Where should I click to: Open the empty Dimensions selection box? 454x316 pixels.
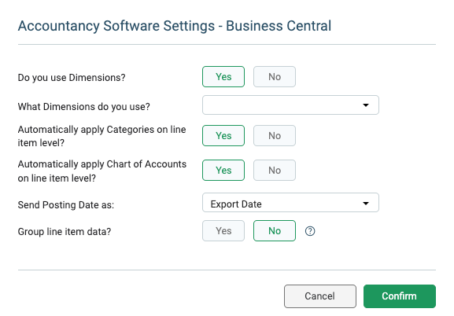[290, 105]
